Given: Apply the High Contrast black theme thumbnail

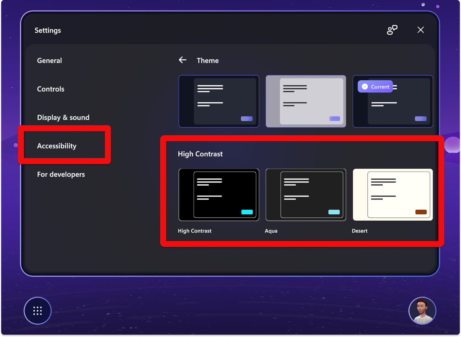Looking at the screenshot, I should pyautogui.click(x=219, y=195).
